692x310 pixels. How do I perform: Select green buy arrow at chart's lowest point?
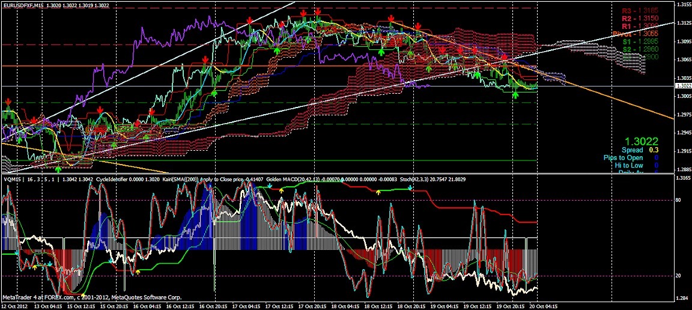(x=58, y=153)
